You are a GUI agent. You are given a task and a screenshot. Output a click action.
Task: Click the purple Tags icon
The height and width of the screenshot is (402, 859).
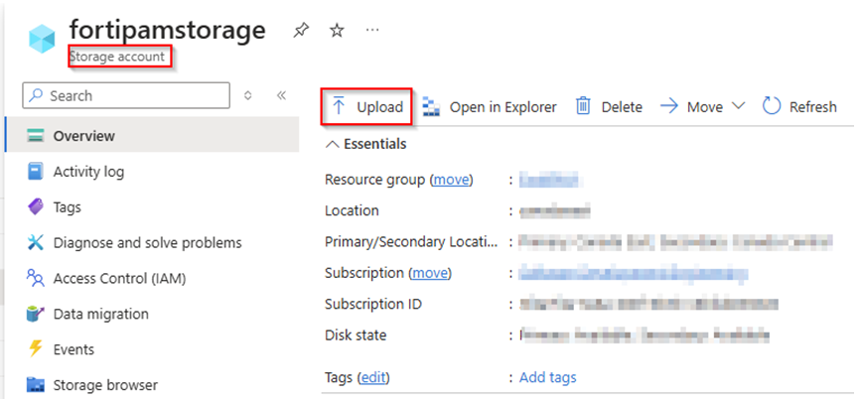pos(35,207)
